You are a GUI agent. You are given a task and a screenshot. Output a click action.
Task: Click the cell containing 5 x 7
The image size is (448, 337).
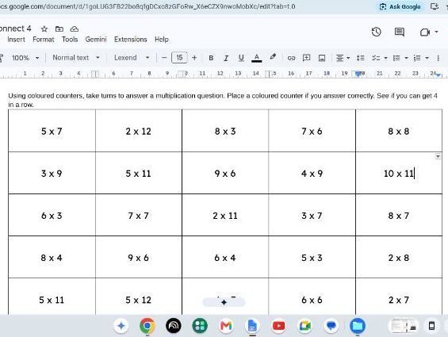point(52,131)
